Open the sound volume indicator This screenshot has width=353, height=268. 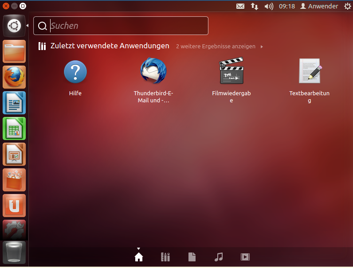(269, 6)
